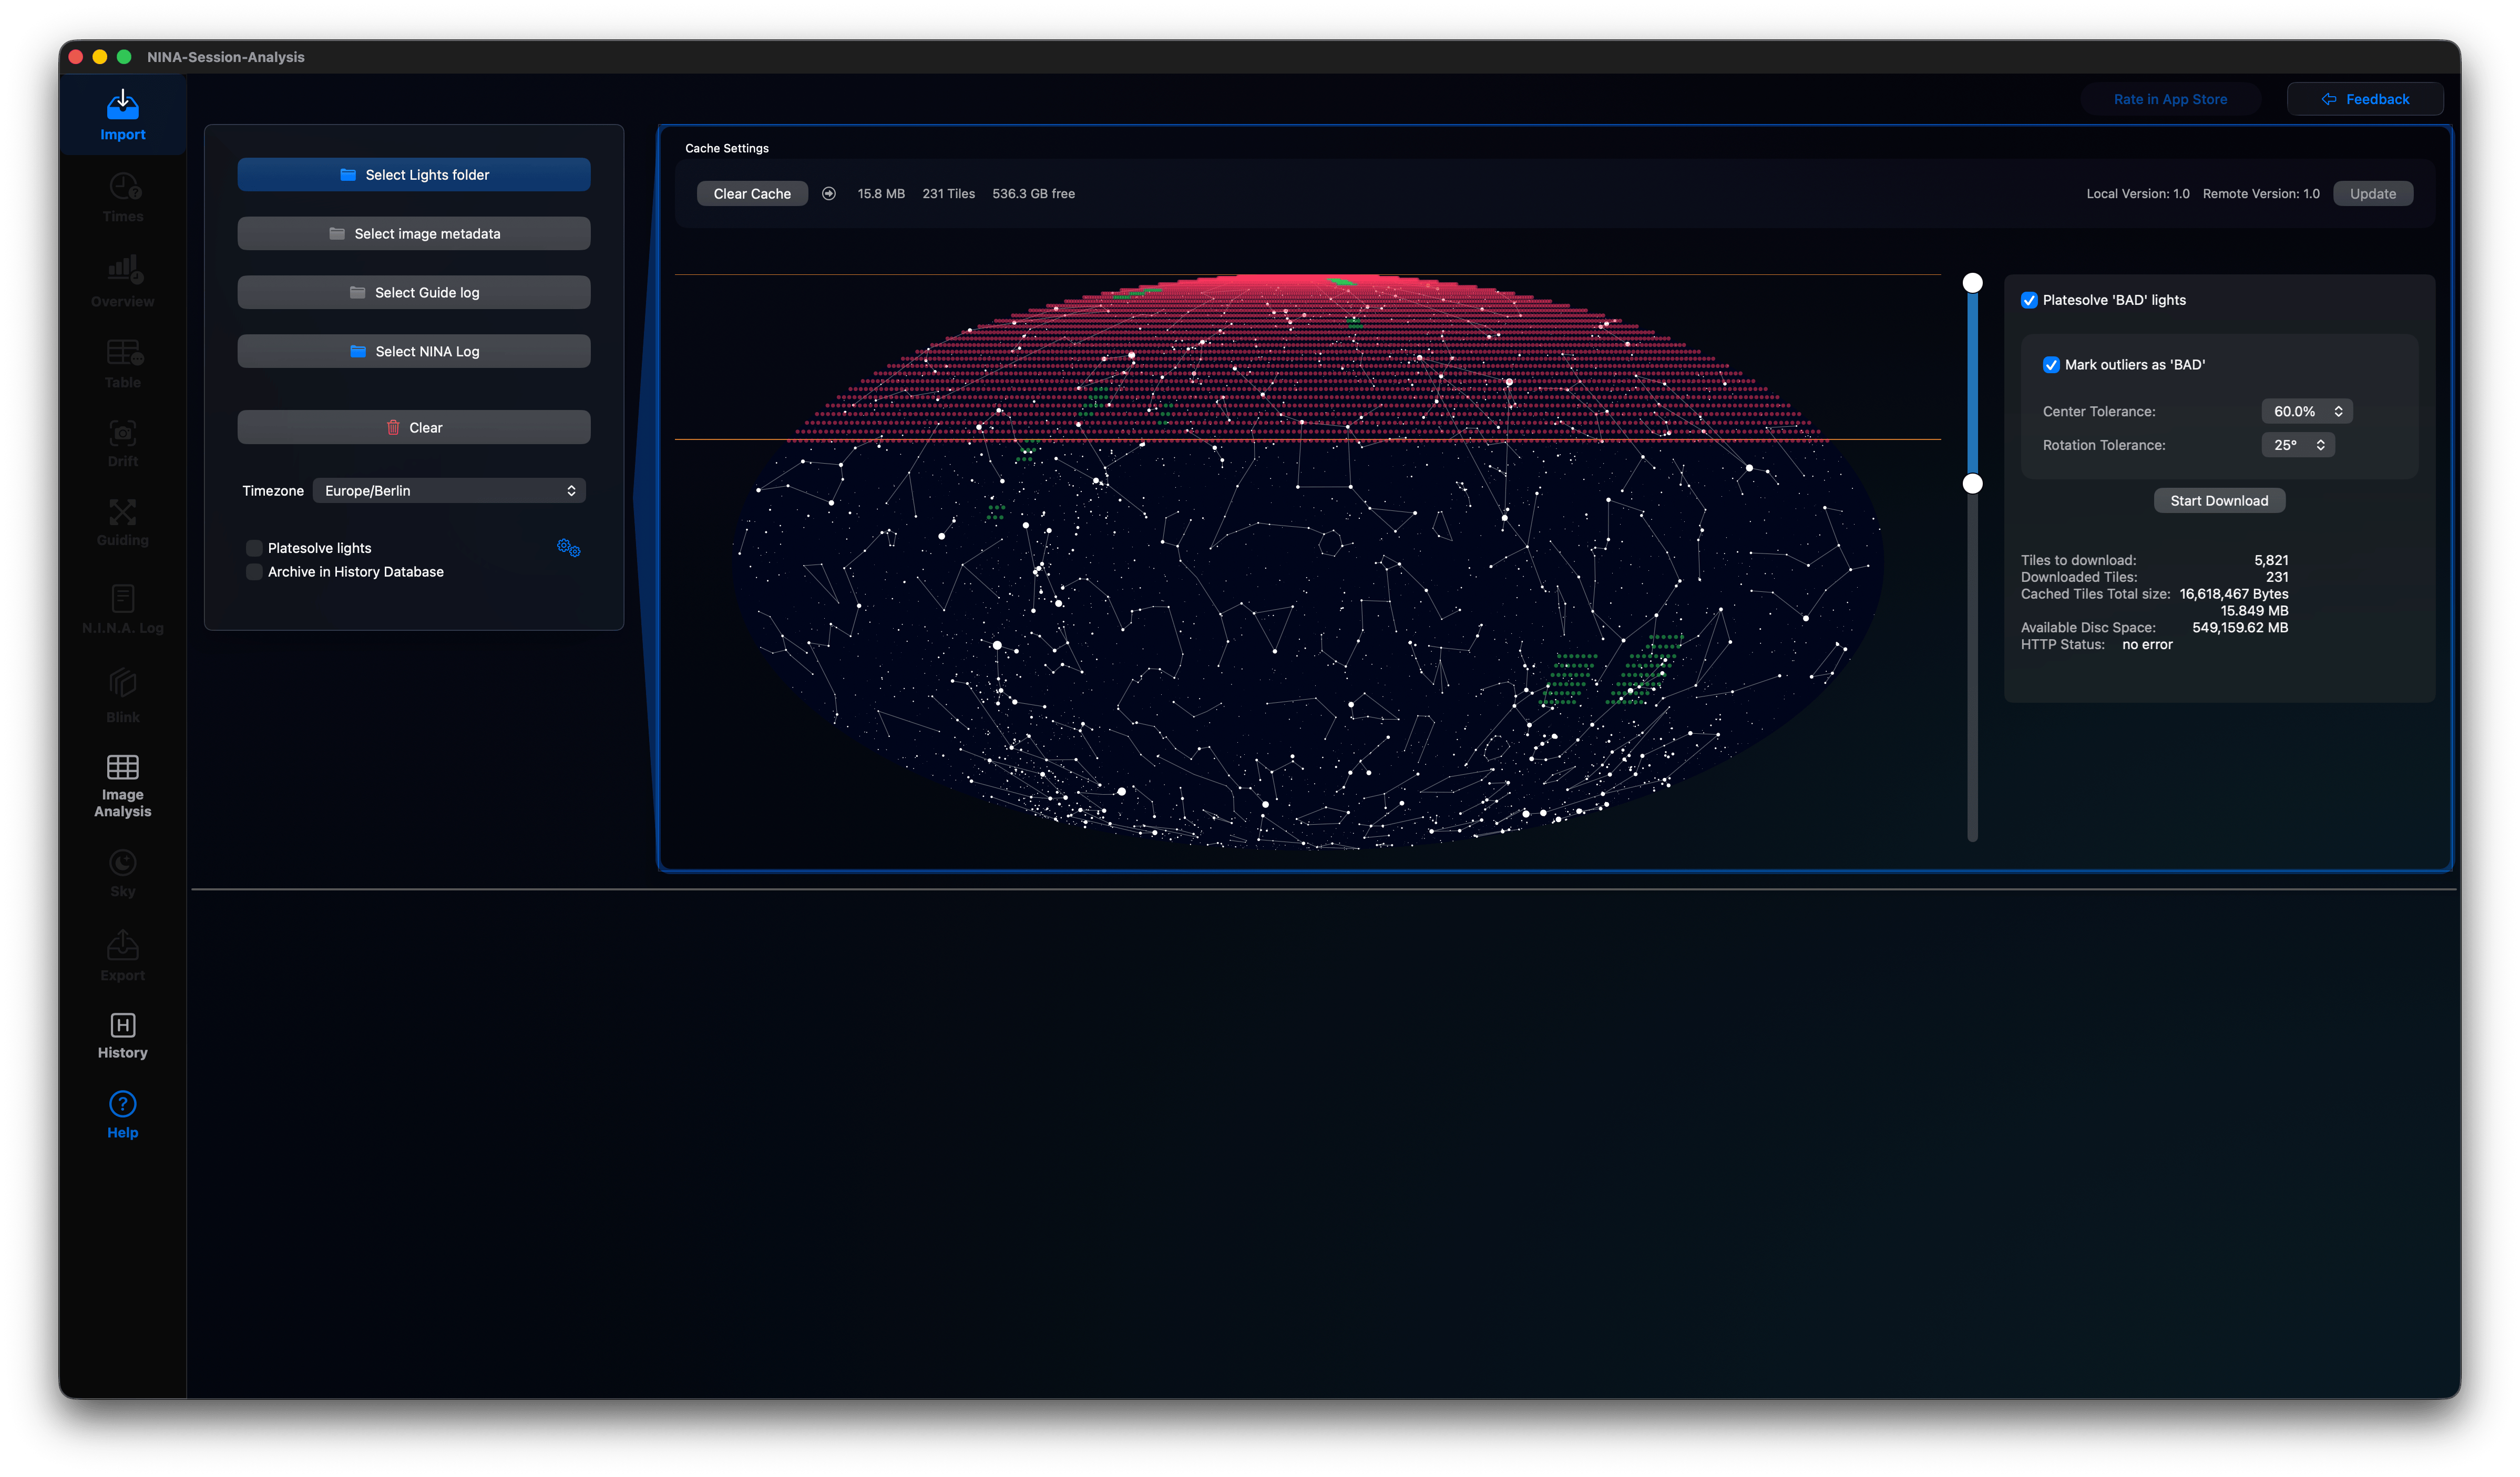Click Rate in App Store link
This screenshot has width=2520, height=1477.
(2170, 99)
